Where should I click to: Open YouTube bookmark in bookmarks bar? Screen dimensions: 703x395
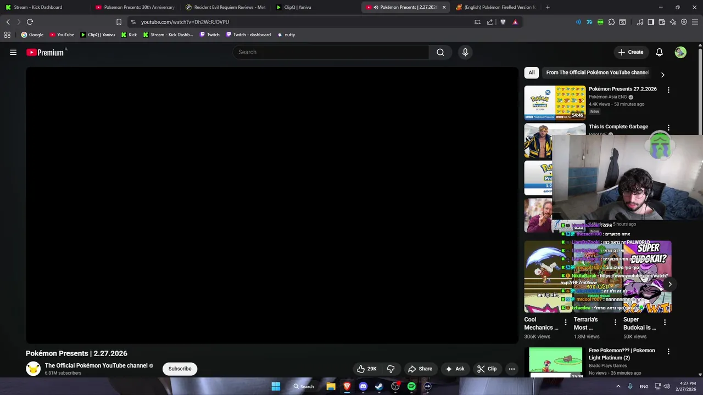pyautogui.click(x=62, y=35)
